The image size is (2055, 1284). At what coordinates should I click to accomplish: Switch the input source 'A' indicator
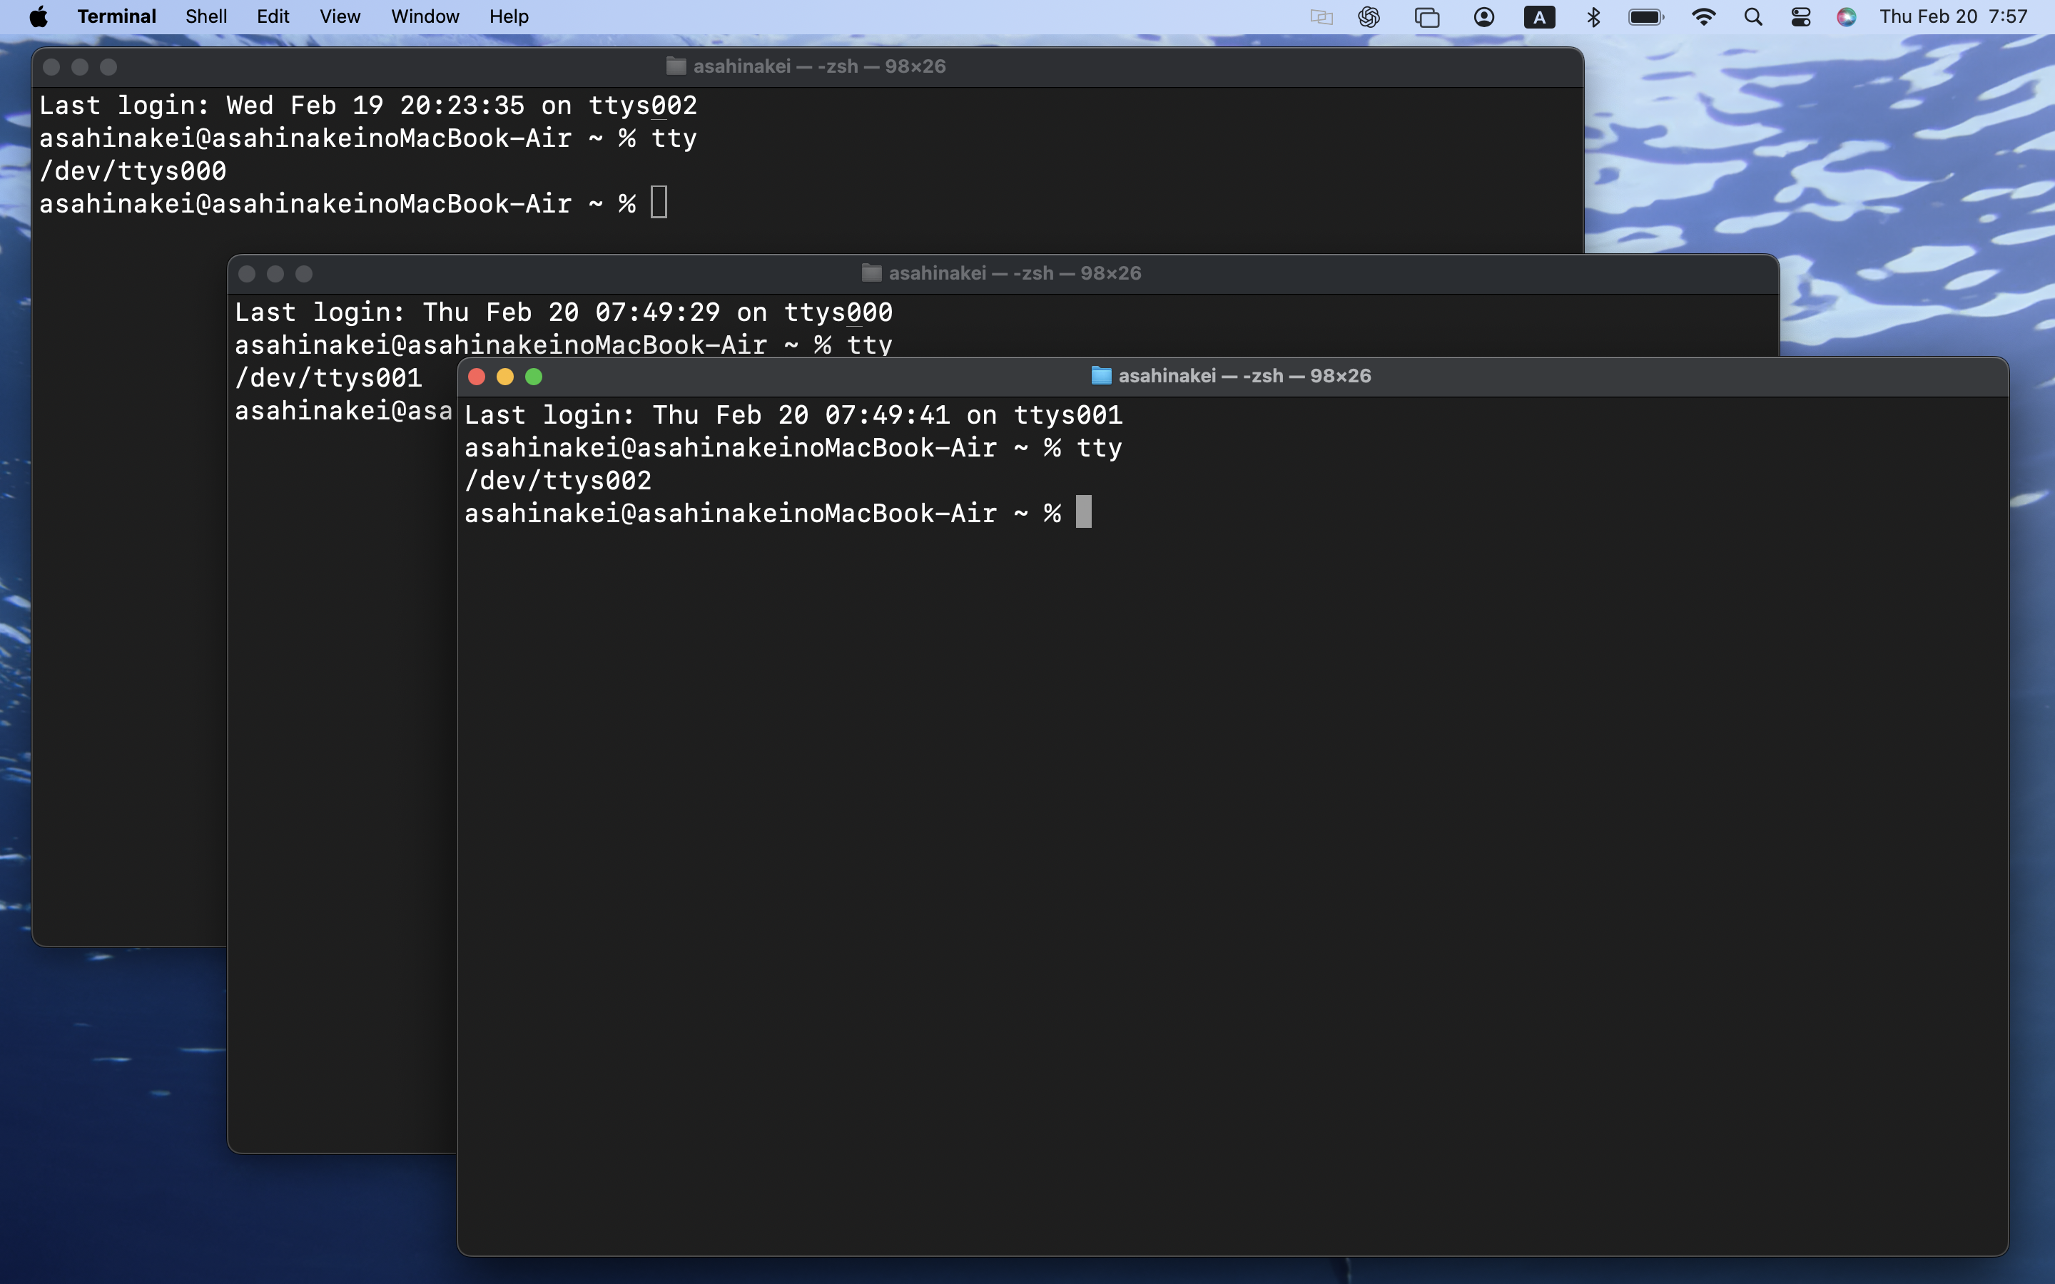(x=1538, y=17)
